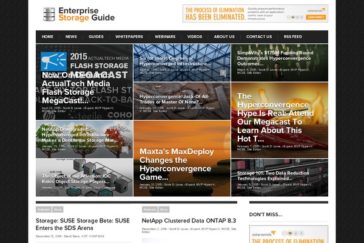Open the Guides menu
The width and height of the screenshot is (364, 243).
96,36
